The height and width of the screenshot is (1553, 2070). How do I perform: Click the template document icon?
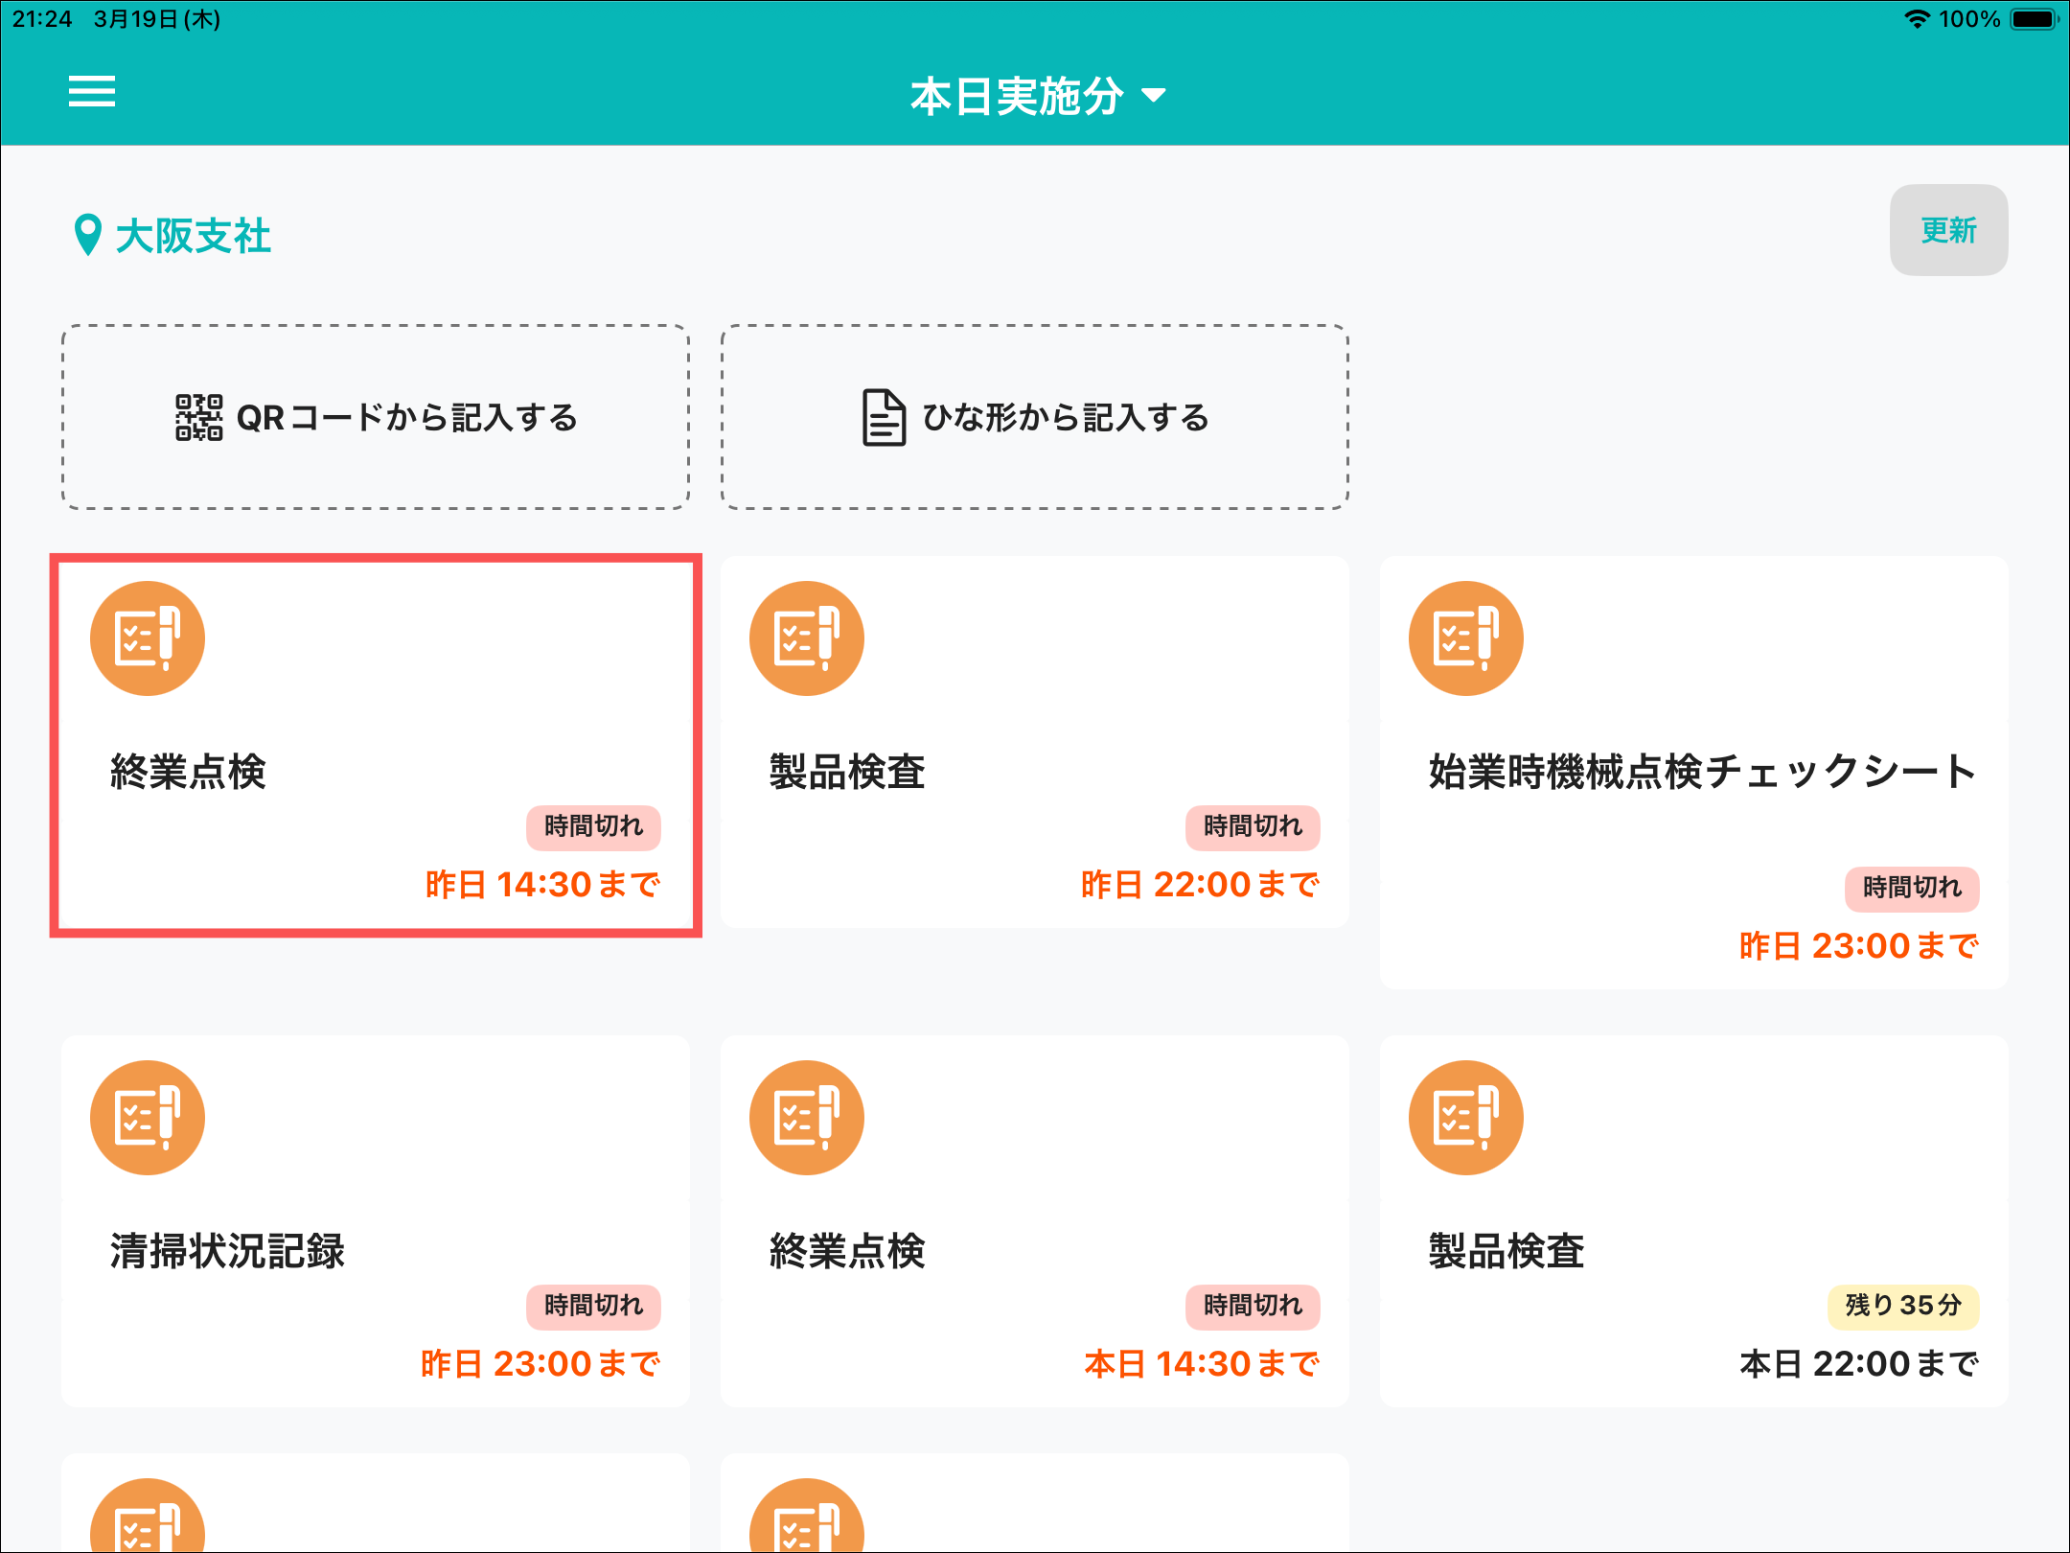pos(883,418)
